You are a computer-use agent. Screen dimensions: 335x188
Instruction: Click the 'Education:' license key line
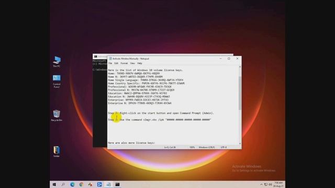pyautogui.click(x=137, y=93)
